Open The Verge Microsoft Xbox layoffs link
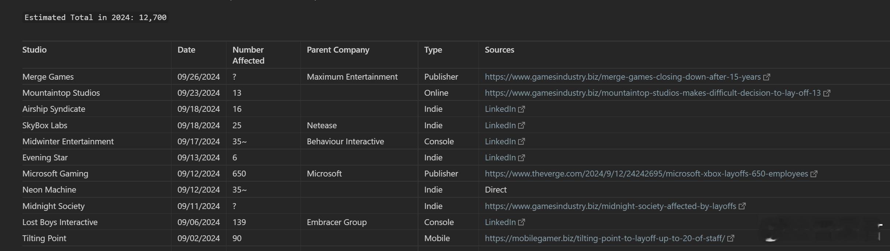Screen dimensions: 890x251 646,174
